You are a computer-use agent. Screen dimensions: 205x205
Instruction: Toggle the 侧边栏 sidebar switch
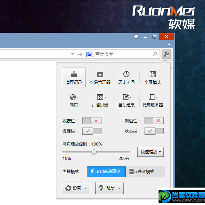tap(154, 121)
